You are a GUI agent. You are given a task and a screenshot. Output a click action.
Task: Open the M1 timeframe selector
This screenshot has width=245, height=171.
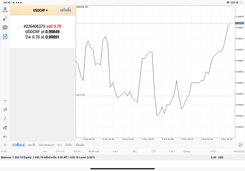(5, 137)
